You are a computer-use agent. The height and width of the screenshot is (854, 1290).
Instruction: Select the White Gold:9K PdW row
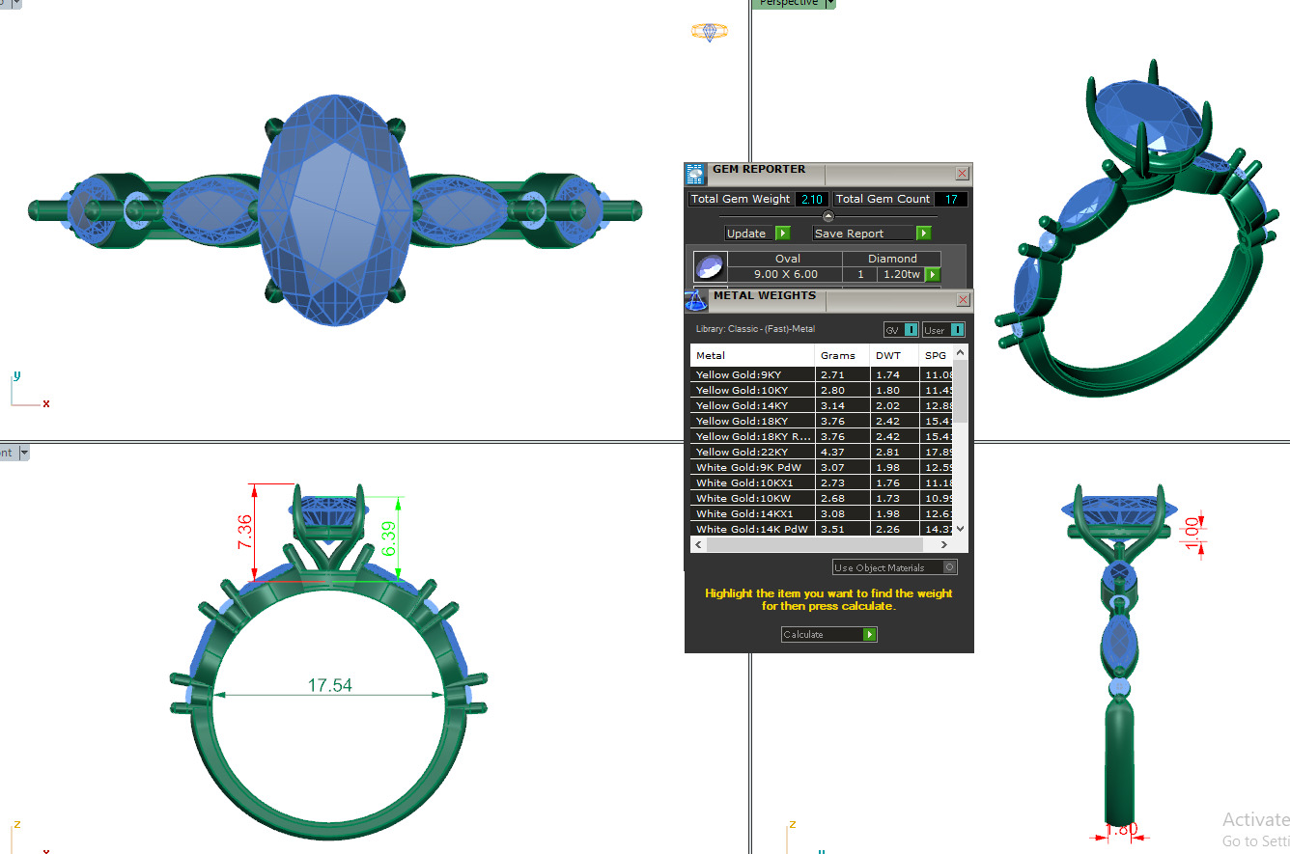[823, 467]
